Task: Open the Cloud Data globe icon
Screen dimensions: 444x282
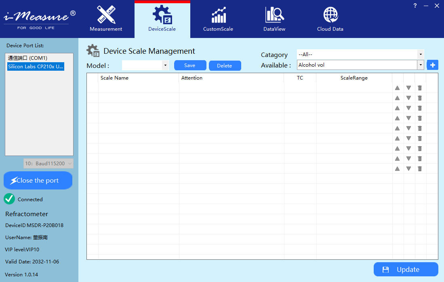Action: click(330, 15)
